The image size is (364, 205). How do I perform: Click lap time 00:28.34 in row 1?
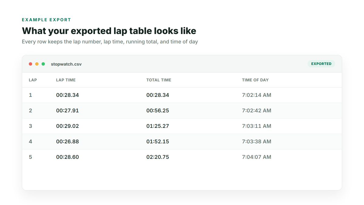(x=67, y=95)
